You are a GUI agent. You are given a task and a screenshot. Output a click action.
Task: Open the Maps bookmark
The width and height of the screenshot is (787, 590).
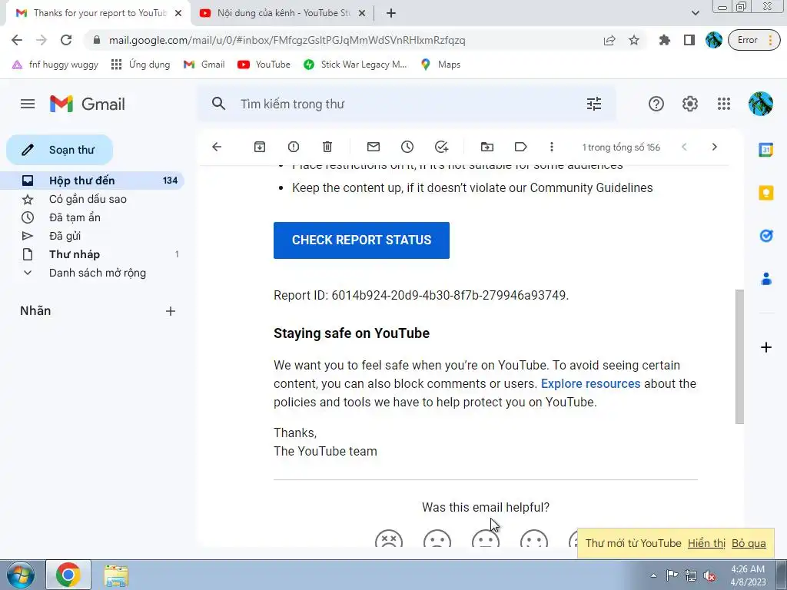[440, 65]
